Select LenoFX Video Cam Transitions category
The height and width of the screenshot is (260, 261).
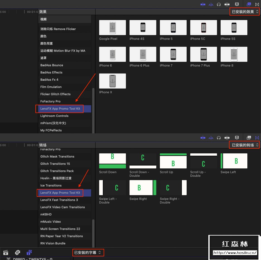pyautogui.click(x=65, y=207)
